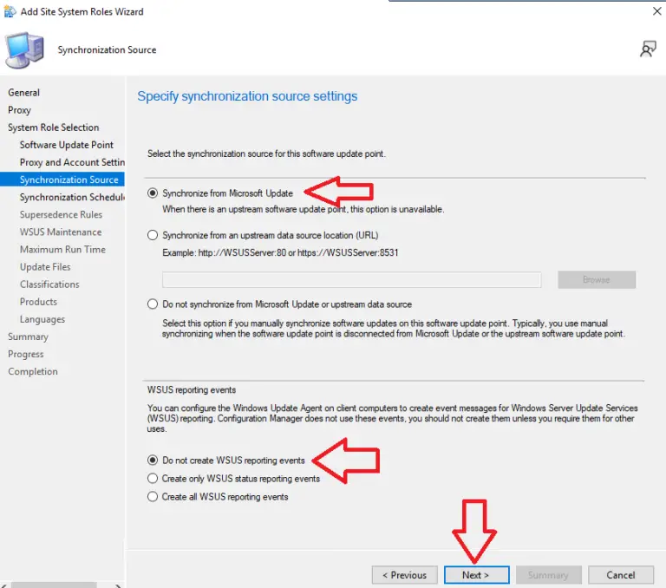Open System Role Selection step
Screen dimensions: 666x588
(x=53, y=127)
